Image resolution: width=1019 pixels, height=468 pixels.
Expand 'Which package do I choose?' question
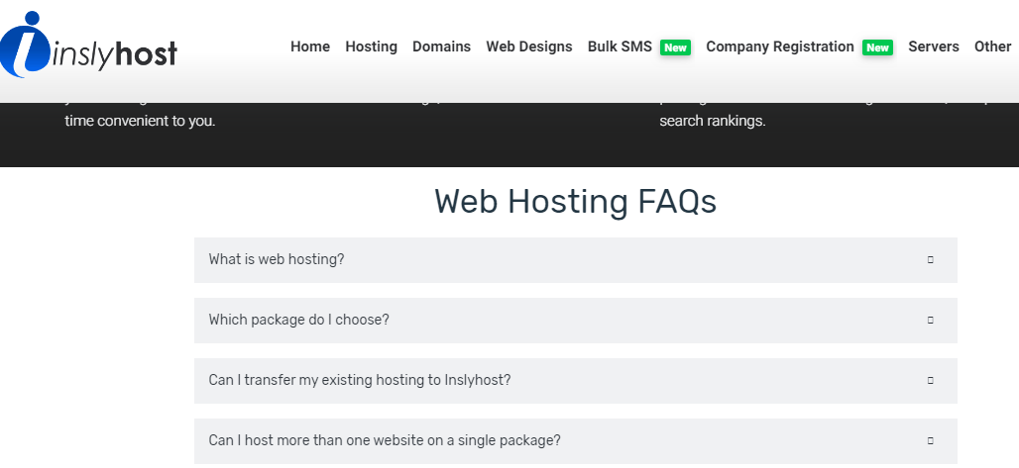click(x=575, y=320)
